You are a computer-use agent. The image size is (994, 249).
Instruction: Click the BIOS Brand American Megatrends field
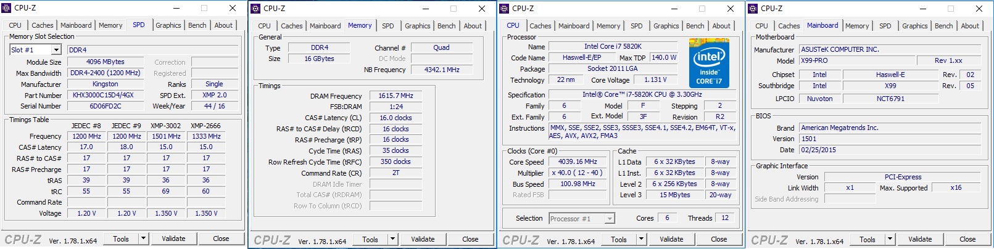tap(890, 128)
